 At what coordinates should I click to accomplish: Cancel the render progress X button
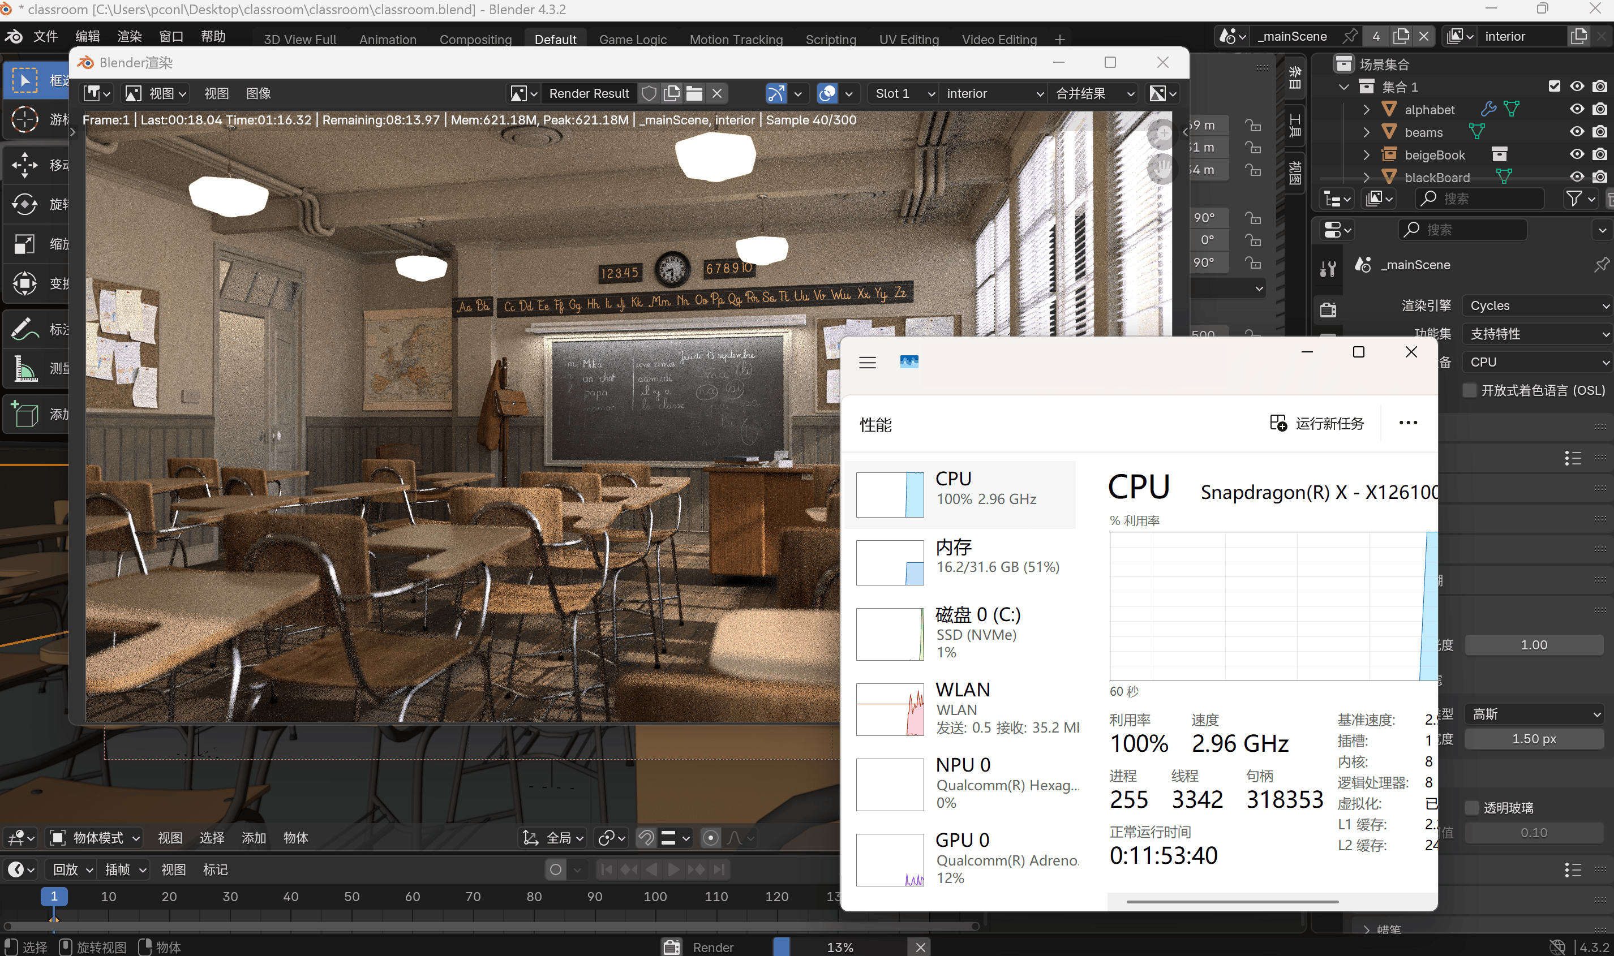[x=920, y=946]
